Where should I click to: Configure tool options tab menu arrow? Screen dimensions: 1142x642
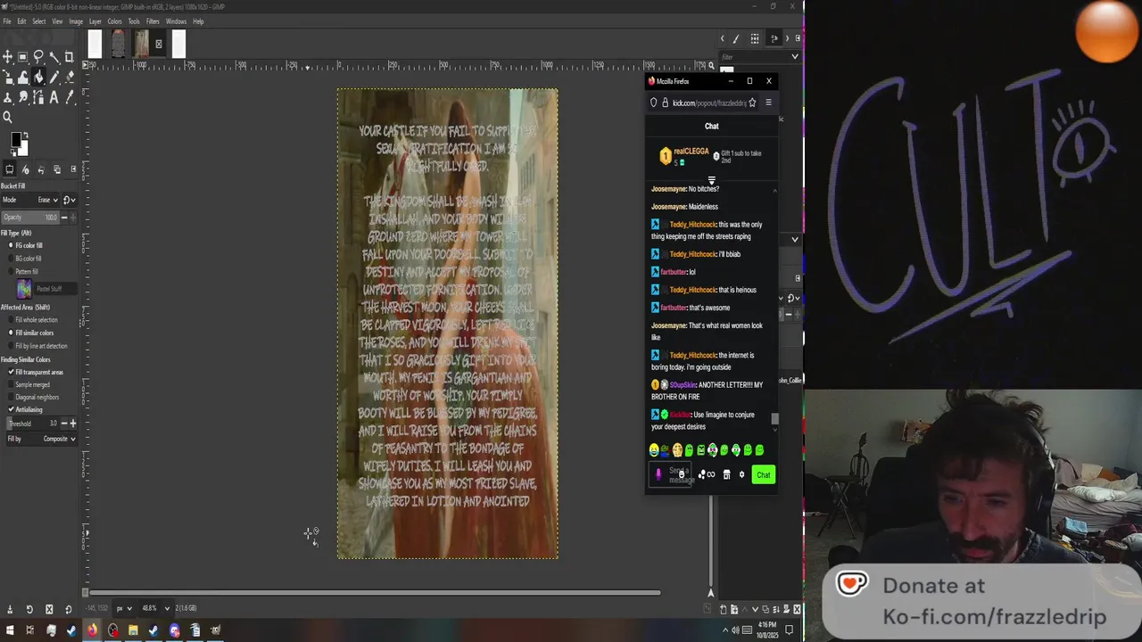pyautogui.click(x=74, y=169)
